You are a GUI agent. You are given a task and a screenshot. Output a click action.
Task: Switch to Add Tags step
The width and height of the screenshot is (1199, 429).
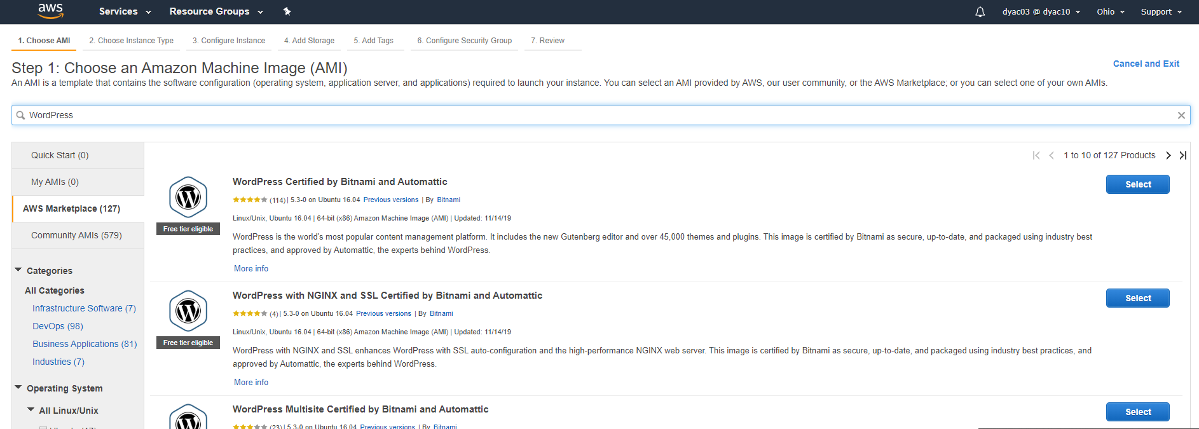(x=374, y=41)
